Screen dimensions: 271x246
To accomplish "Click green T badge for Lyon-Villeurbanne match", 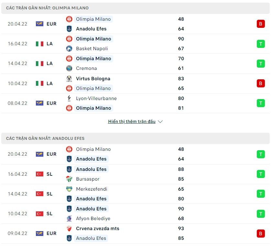I will (261, 103).
